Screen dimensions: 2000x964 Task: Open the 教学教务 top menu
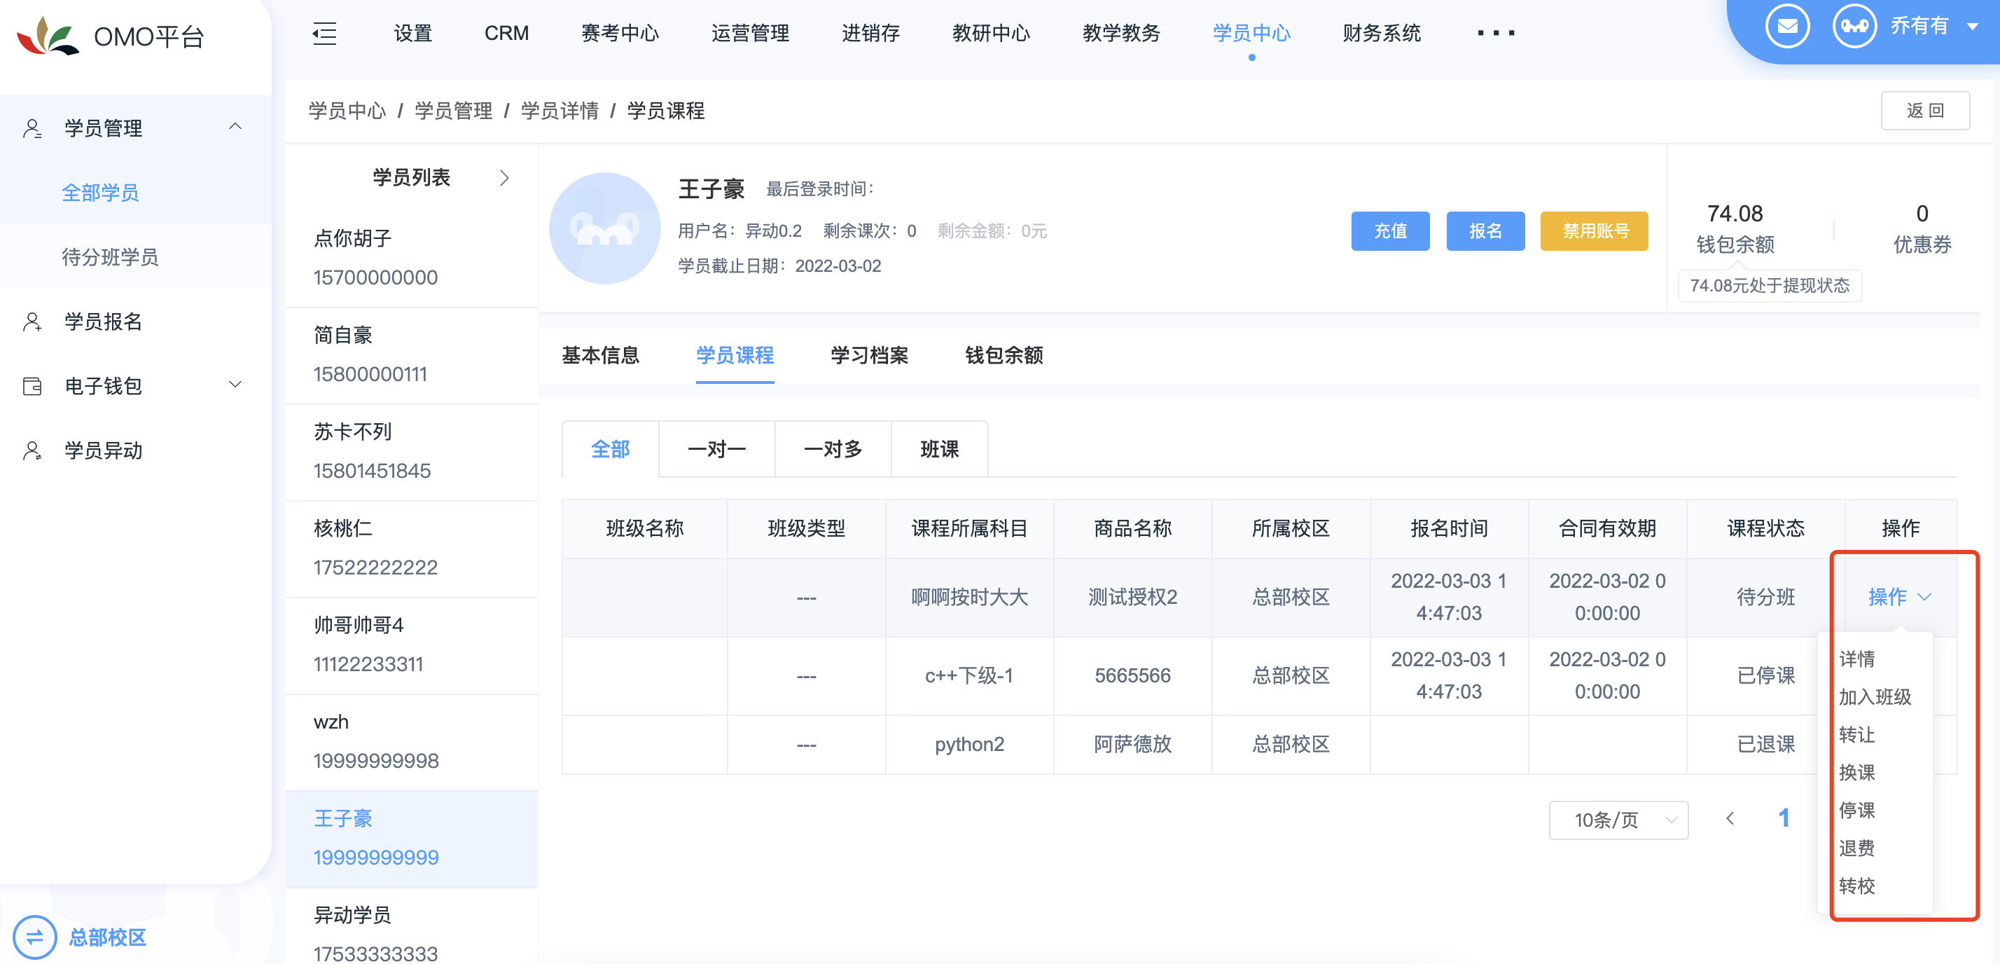coord(1121,34)
